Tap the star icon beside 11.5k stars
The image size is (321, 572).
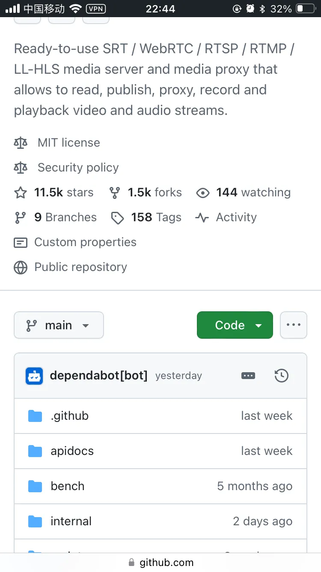click(21, 193)
